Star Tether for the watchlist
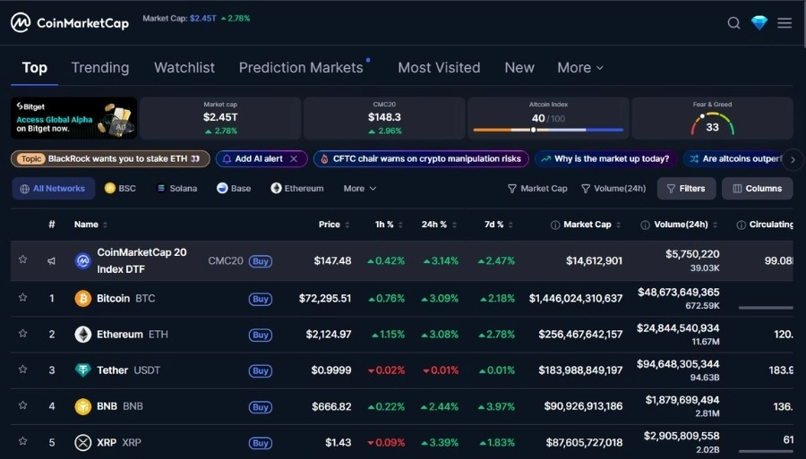Screen dimensions: 806x459 22,370
